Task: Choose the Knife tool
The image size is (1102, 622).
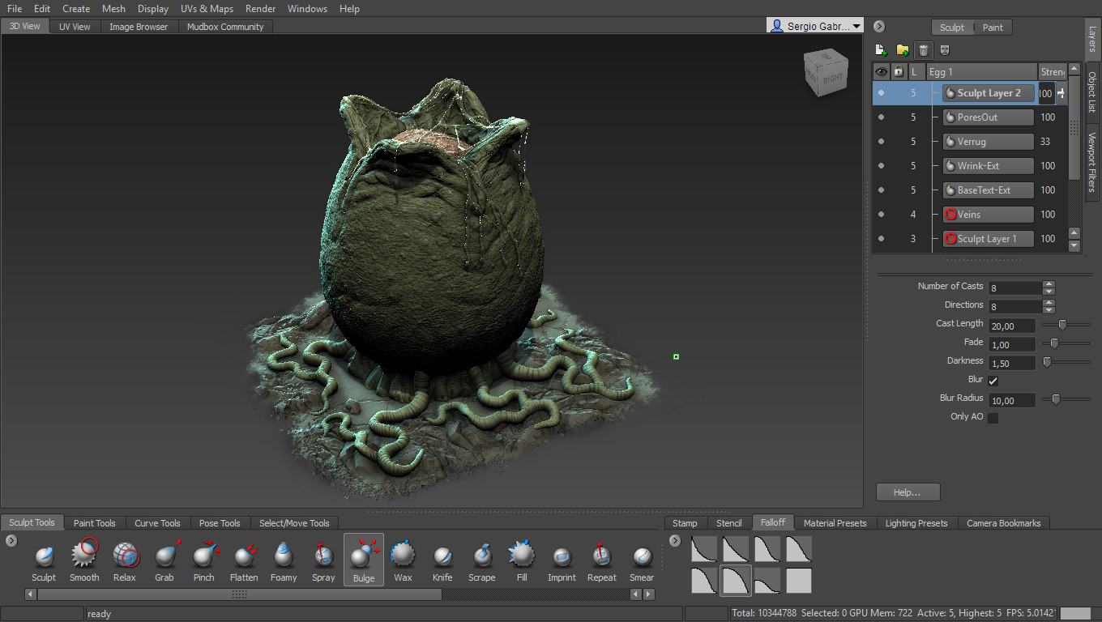Action: click(442, 560)
